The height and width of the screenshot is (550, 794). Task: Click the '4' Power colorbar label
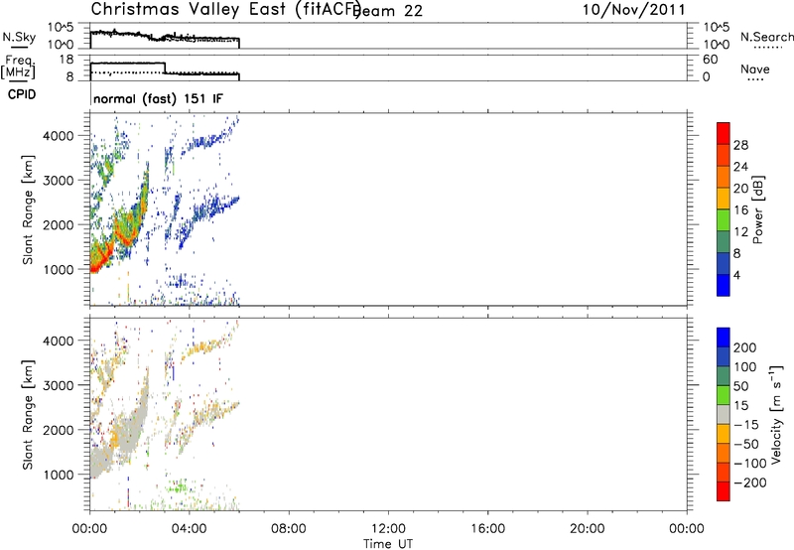[736, 274]
